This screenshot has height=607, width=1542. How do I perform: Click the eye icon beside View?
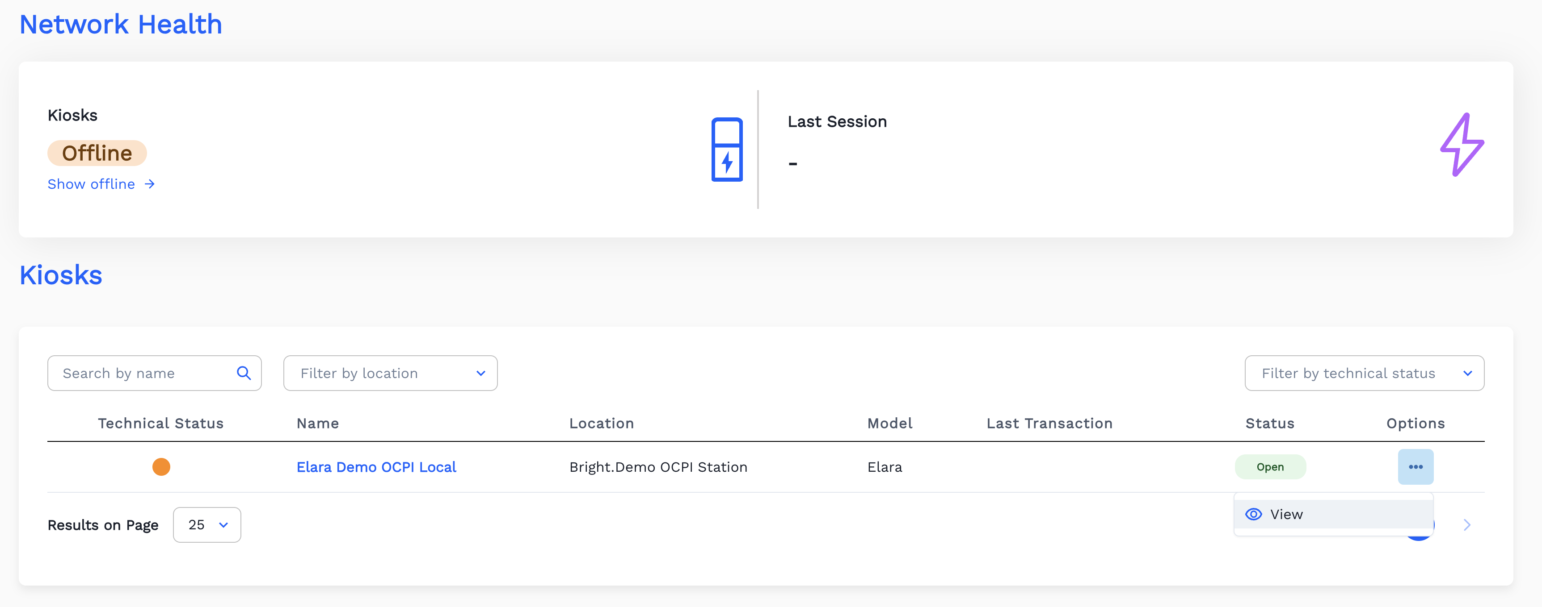(1253, 514)
